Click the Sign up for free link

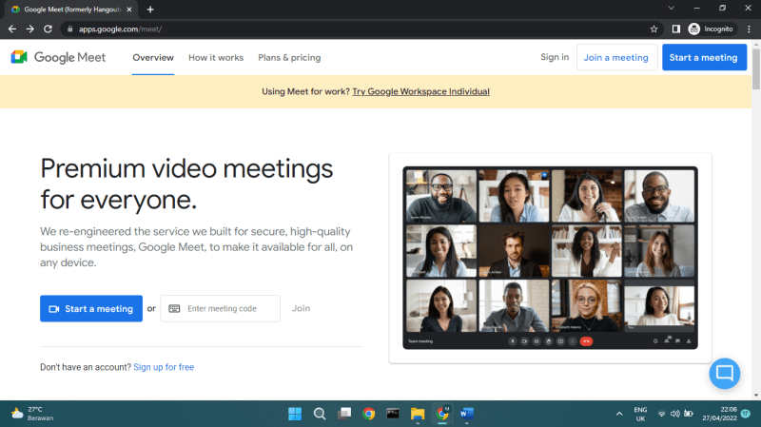(x=164, y=367)
